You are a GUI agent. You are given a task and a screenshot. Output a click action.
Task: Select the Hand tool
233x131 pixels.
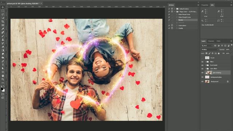coord(3,76)
